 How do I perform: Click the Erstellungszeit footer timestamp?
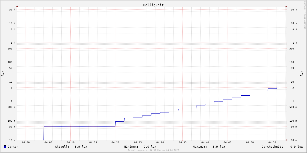(x=153, y=150)
